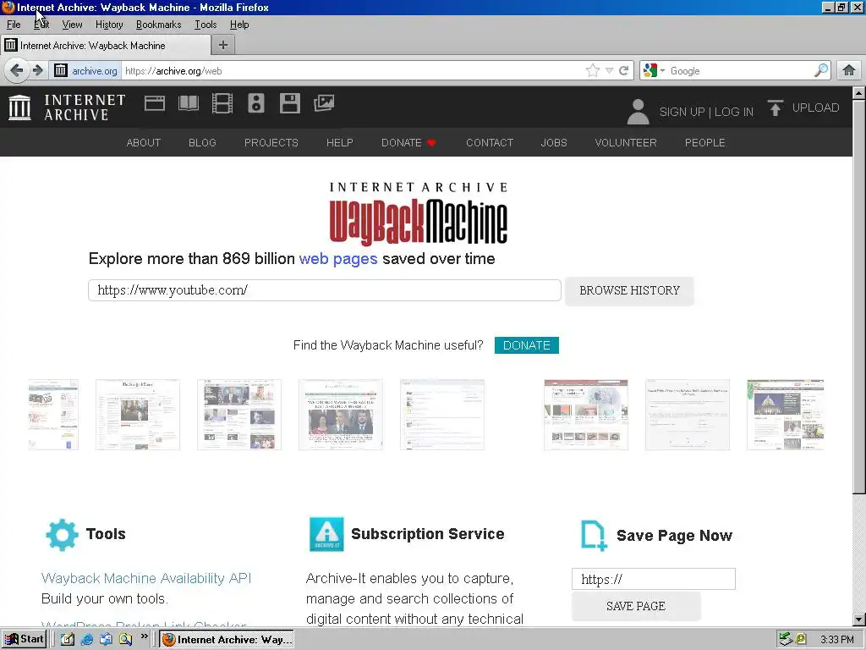866x650 pixels.
Task: Click the Google search box
Action: pos(740,71)
